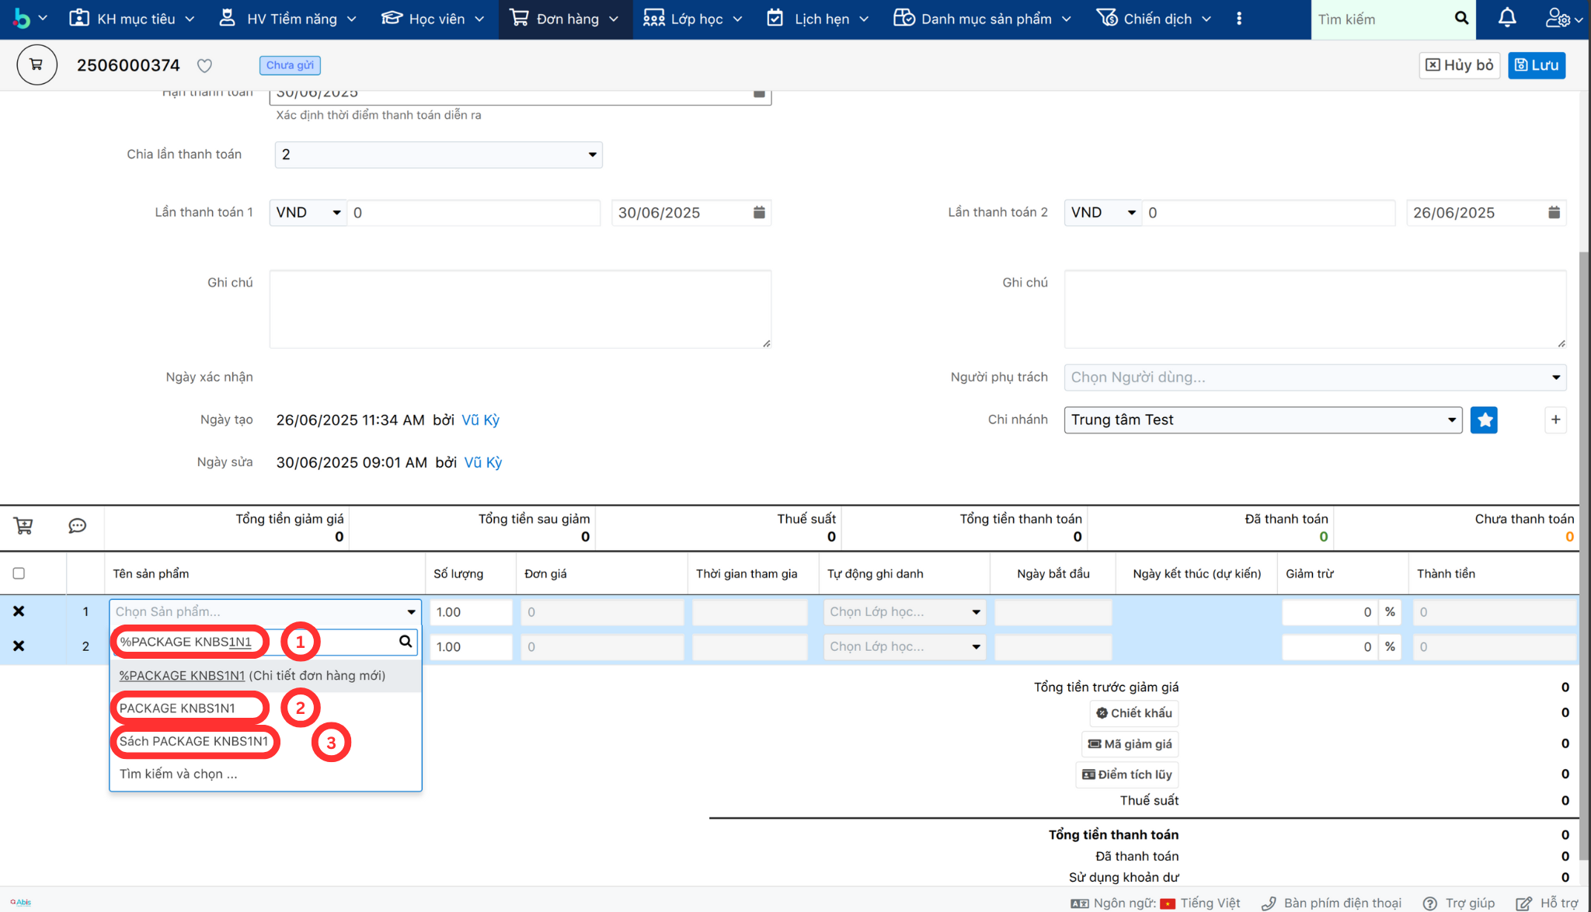Remove product row 1 with X icon
This screenshot has width=1591, height=912.
click(x=19, y=611)
